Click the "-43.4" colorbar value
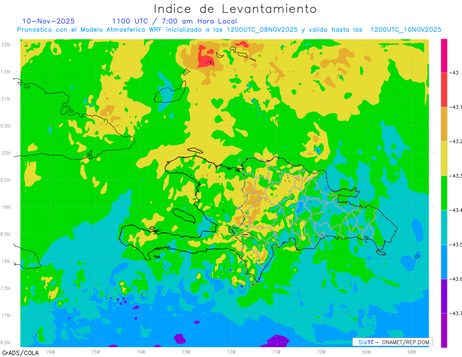Image resolution: width=462 pixels, height=357 pixels. [455, 210]
